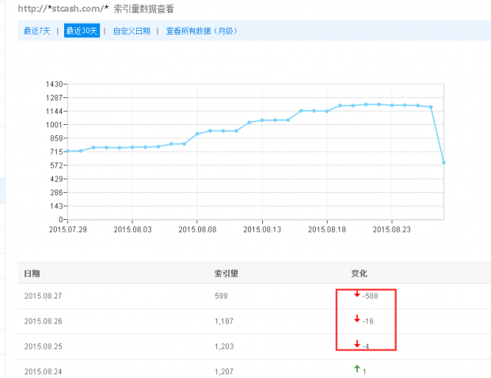
Task: Select the 最近7天 tab
Action: click(x=37, y=31)
